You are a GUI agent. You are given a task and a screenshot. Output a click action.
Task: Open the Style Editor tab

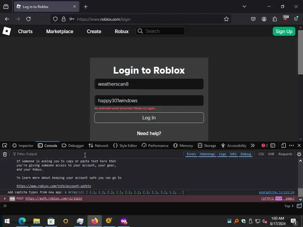click(125, 145)
